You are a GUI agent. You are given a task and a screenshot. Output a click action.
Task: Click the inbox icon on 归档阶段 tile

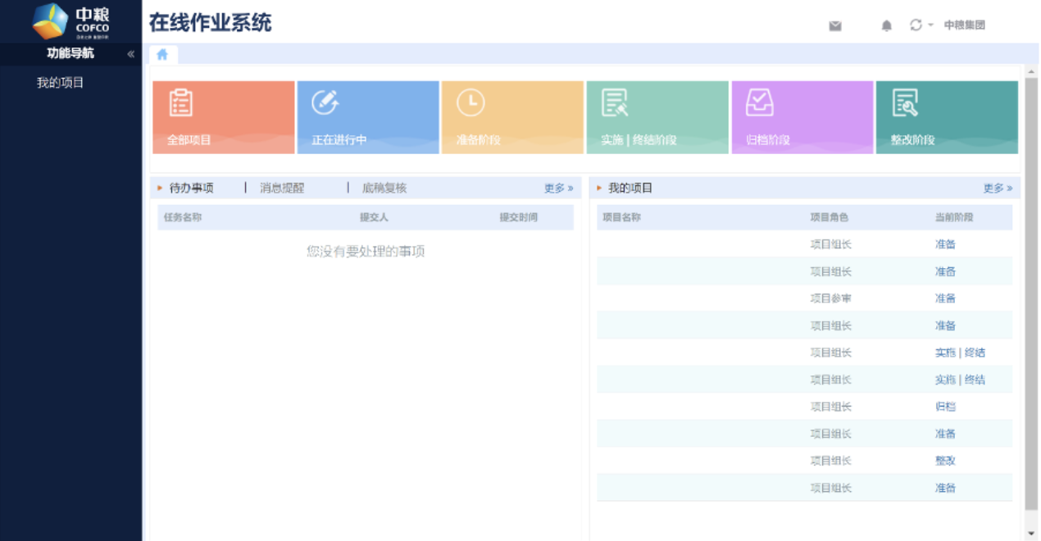pos(759,102)
